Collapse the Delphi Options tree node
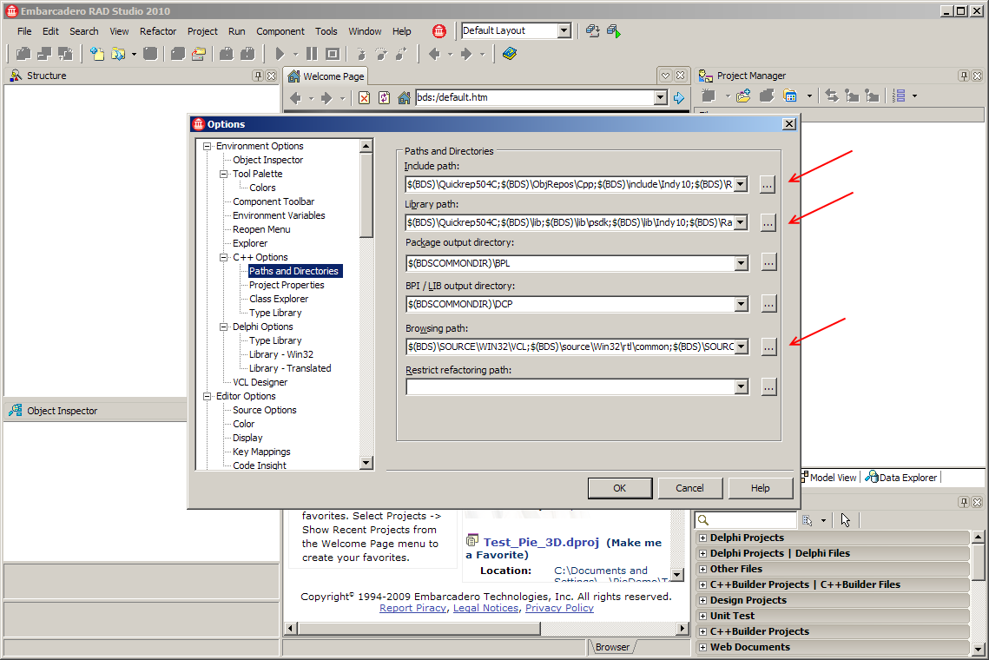 pyautogui.click(x=223, y=327)
